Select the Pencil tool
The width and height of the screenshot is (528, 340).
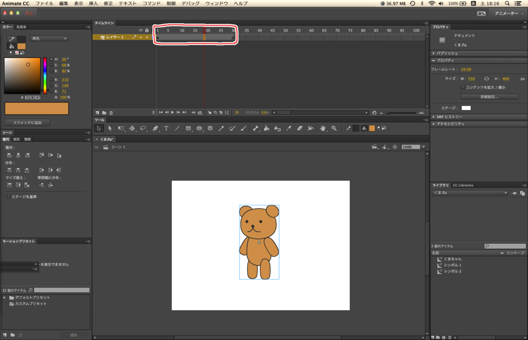pyautogui.click(x=221, y=128)
